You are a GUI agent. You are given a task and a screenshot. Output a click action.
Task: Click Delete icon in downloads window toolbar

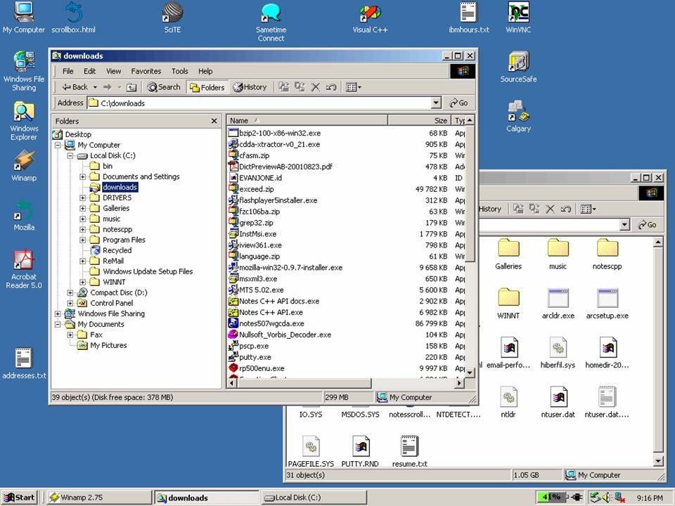[316, 87]
